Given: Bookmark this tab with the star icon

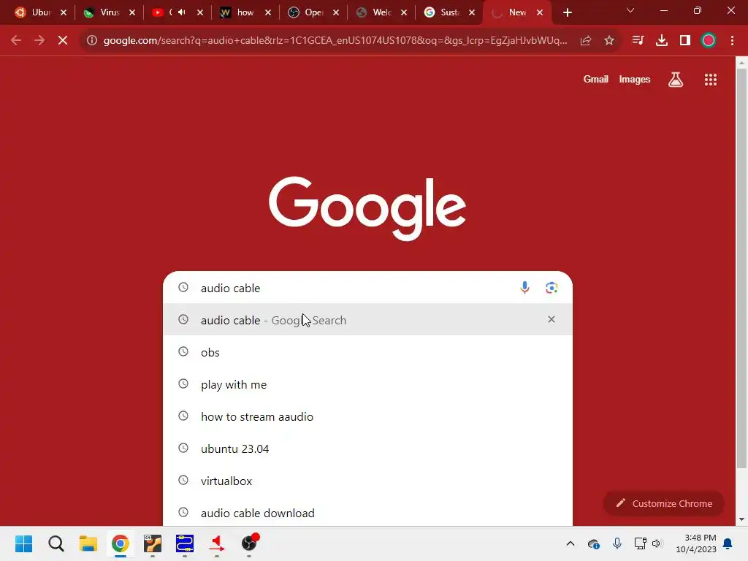Looking at the screenshot, I should pos(608,40).
